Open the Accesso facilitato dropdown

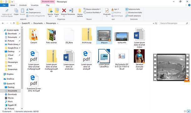pyautogui.click(x=92, y=12)
